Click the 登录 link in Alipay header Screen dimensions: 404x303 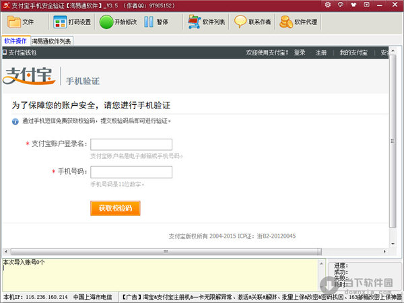tap(300, 53)
